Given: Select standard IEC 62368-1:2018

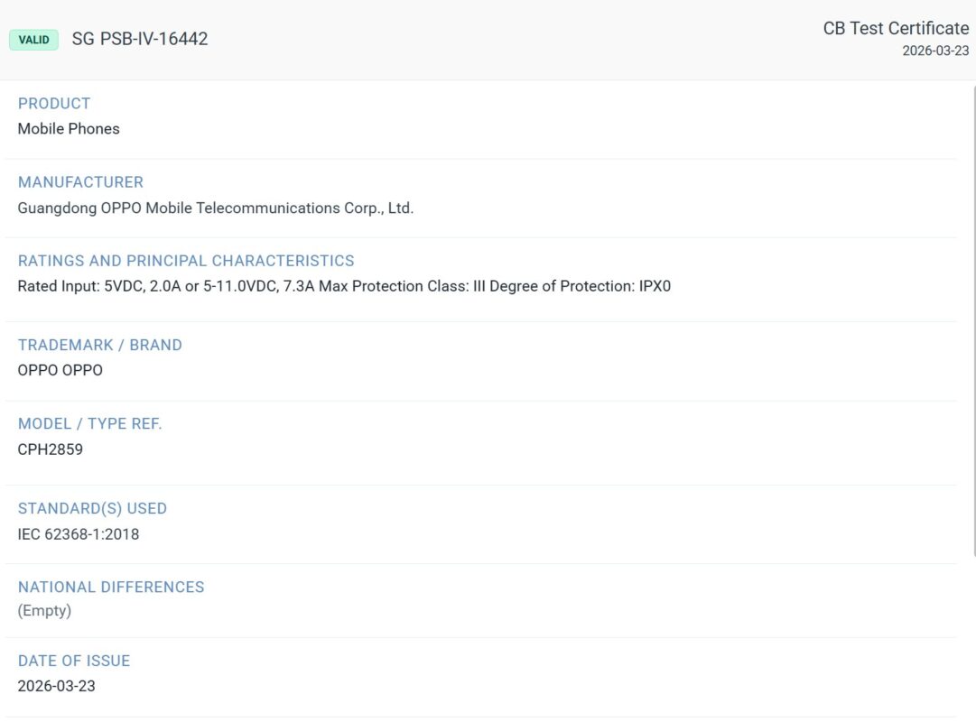Looking at the screenshot, I should tap(79, 534).
